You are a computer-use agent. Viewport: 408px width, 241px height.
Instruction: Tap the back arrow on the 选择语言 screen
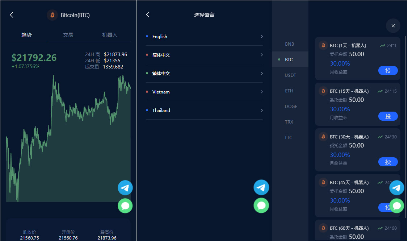pos(148,14)
